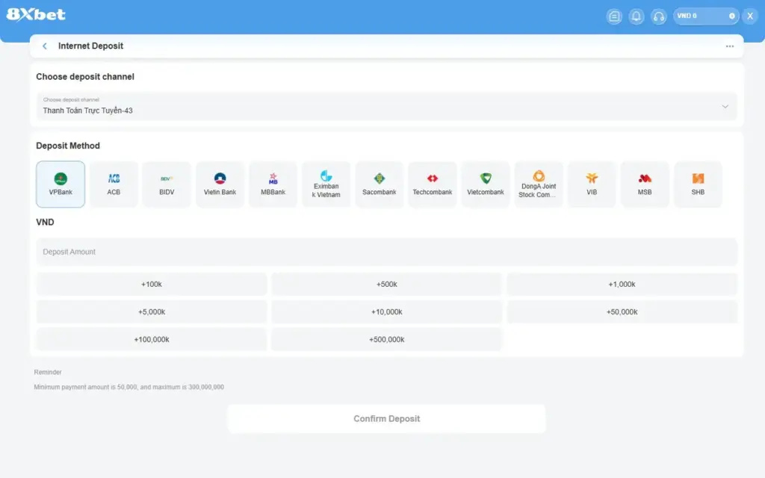The image size is (765, 478).
Task: Close the deposit window with X
Action: point(750,16)
